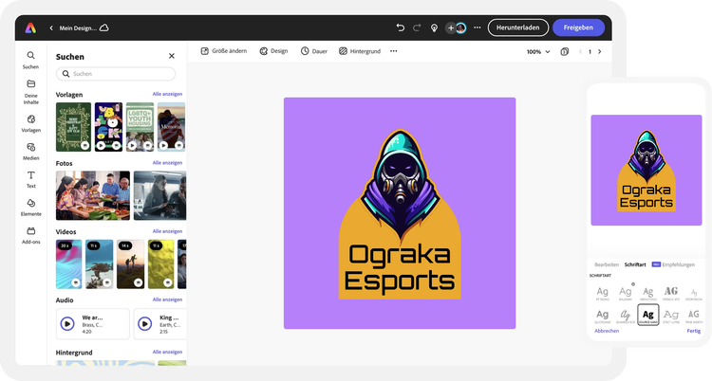Viewport: 712px width, 381px height.
Task: Select the LGBTQ+ Youth Housing template
Action: pyautogui.click(x=140, y=127)
